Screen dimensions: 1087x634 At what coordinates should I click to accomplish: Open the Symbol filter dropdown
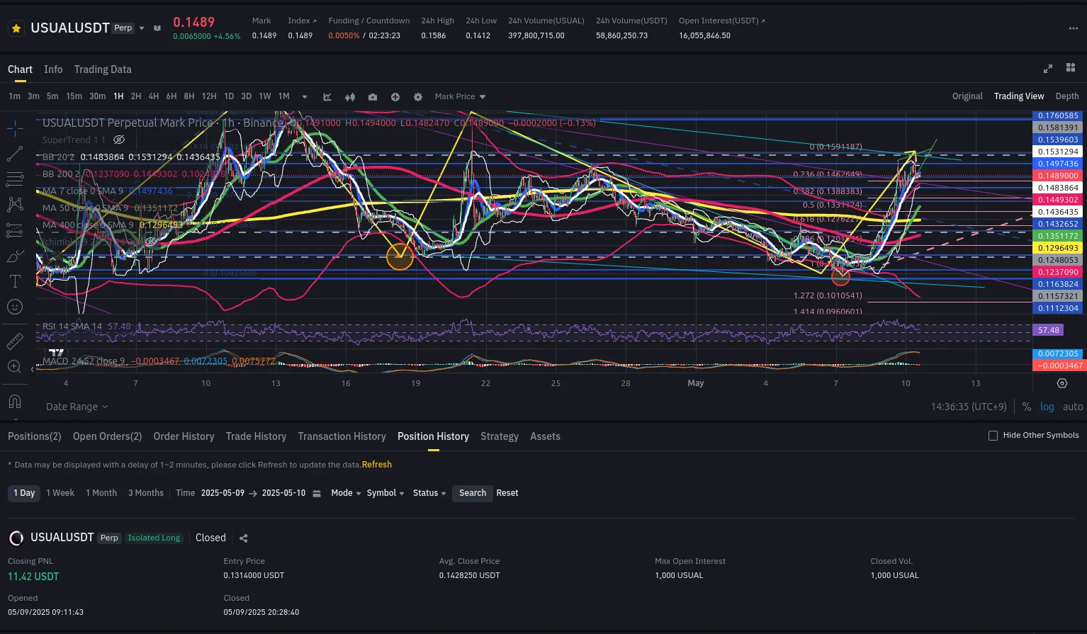(385, 493)
